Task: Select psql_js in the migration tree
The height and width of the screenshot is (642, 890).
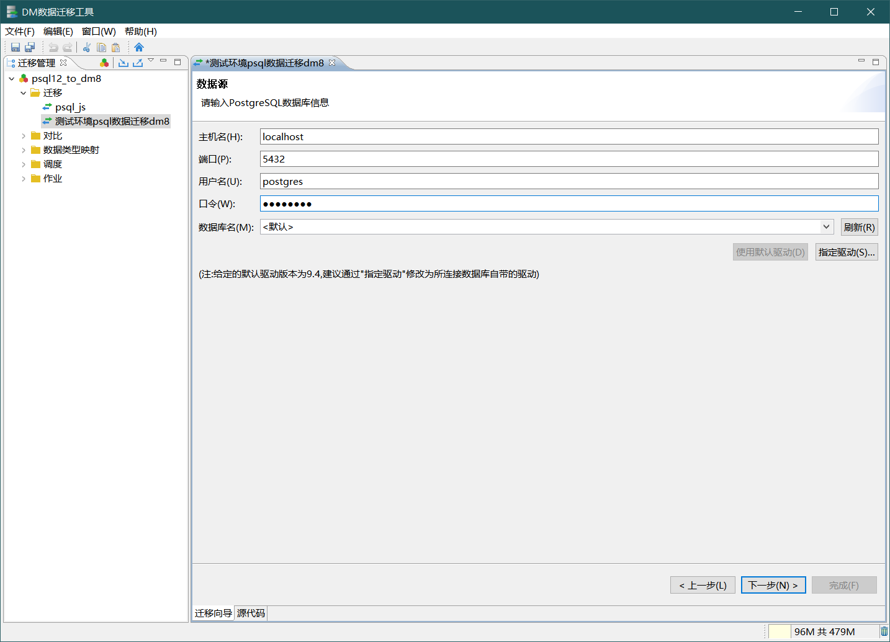Action: [70, 107]
